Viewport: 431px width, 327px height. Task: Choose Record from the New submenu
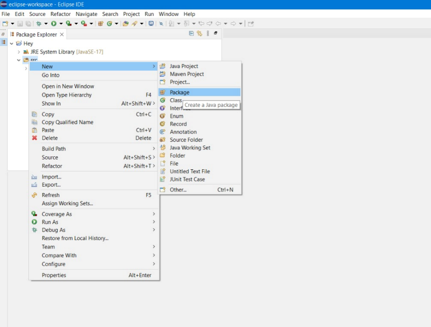click(199, 124)
